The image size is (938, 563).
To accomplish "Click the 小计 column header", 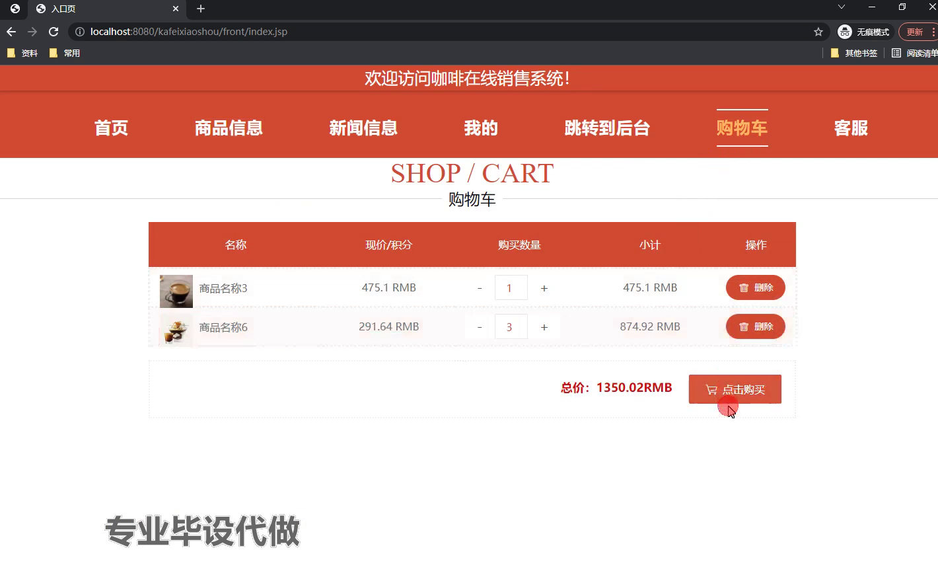I will pos(650,244).
